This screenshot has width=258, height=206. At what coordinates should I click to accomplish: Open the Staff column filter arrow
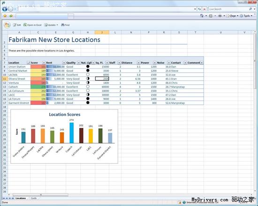click(119, 63)
